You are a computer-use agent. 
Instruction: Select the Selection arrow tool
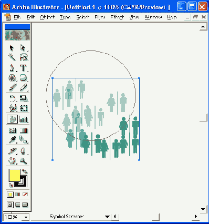click(x=12, y=48)
